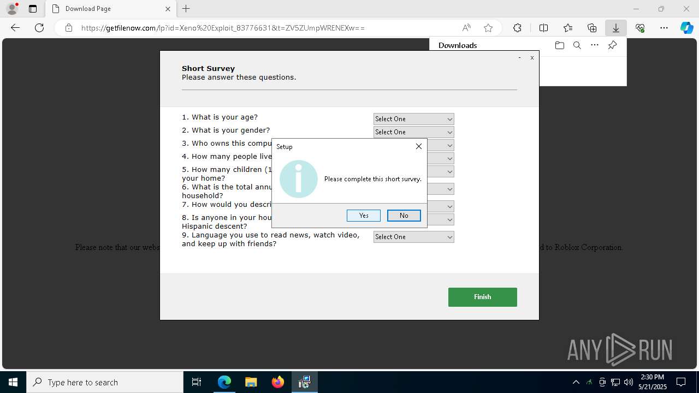Click Yes in the Setup dialog
Image resolution: width=699 pixels, height=393 pixels.
click(x=364, y=216)
